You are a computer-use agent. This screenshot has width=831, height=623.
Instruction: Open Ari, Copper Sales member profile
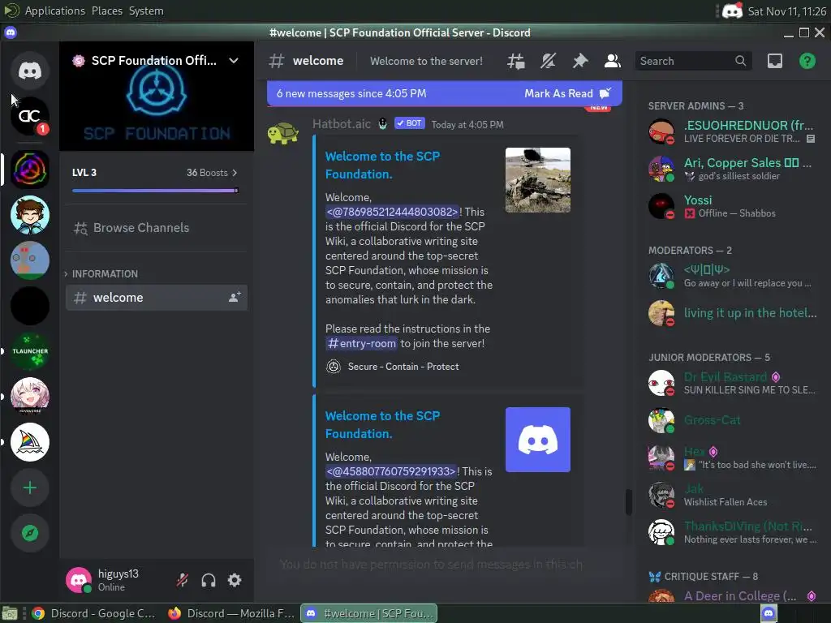[x=733, y=169]
